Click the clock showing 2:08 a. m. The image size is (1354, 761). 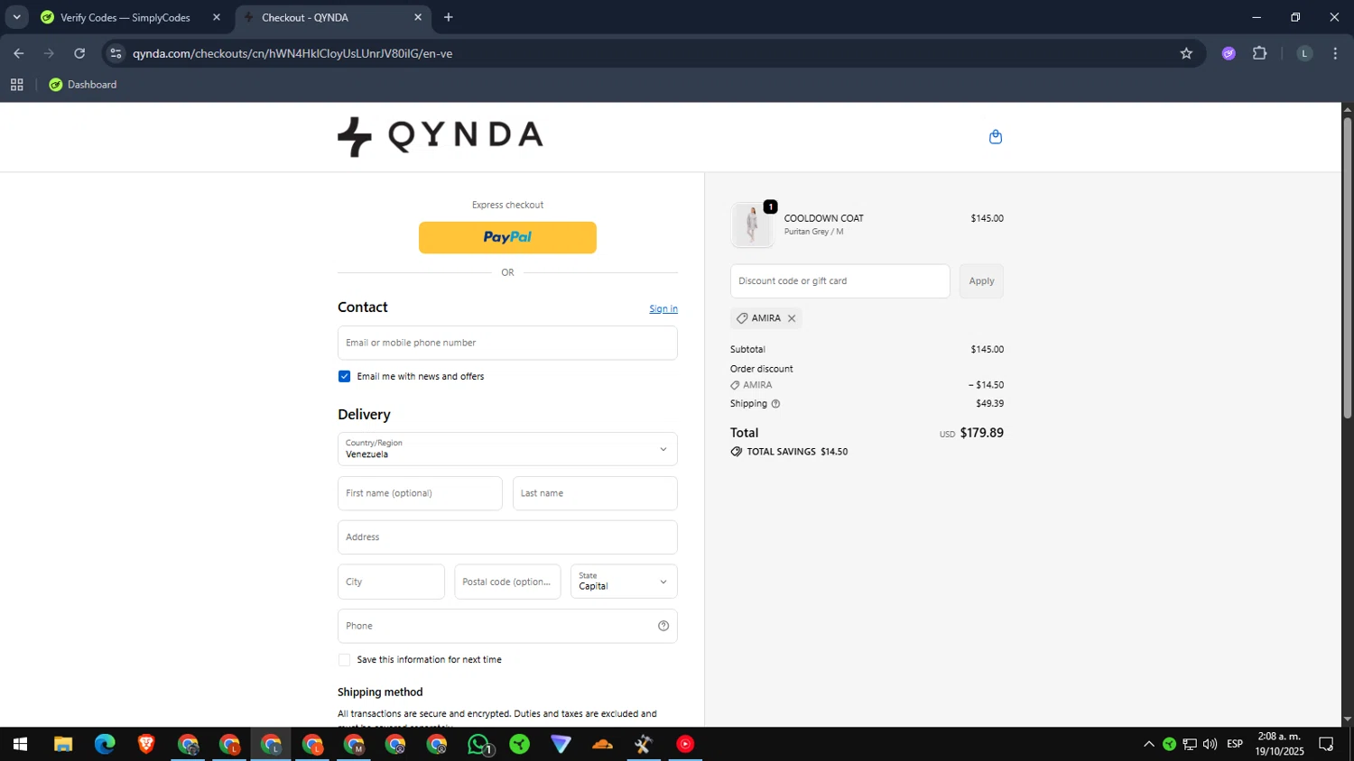pos(1278,737)
